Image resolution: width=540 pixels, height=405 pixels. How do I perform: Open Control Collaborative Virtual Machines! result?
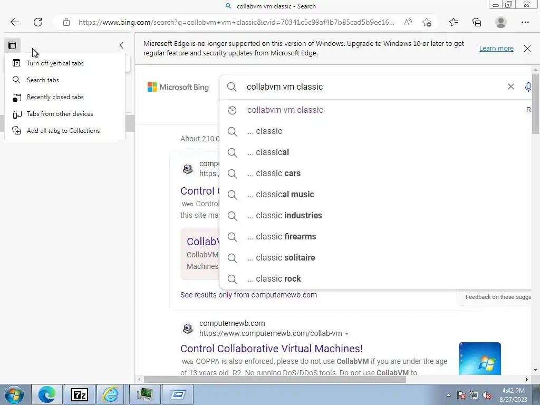[x=272, y=349]
